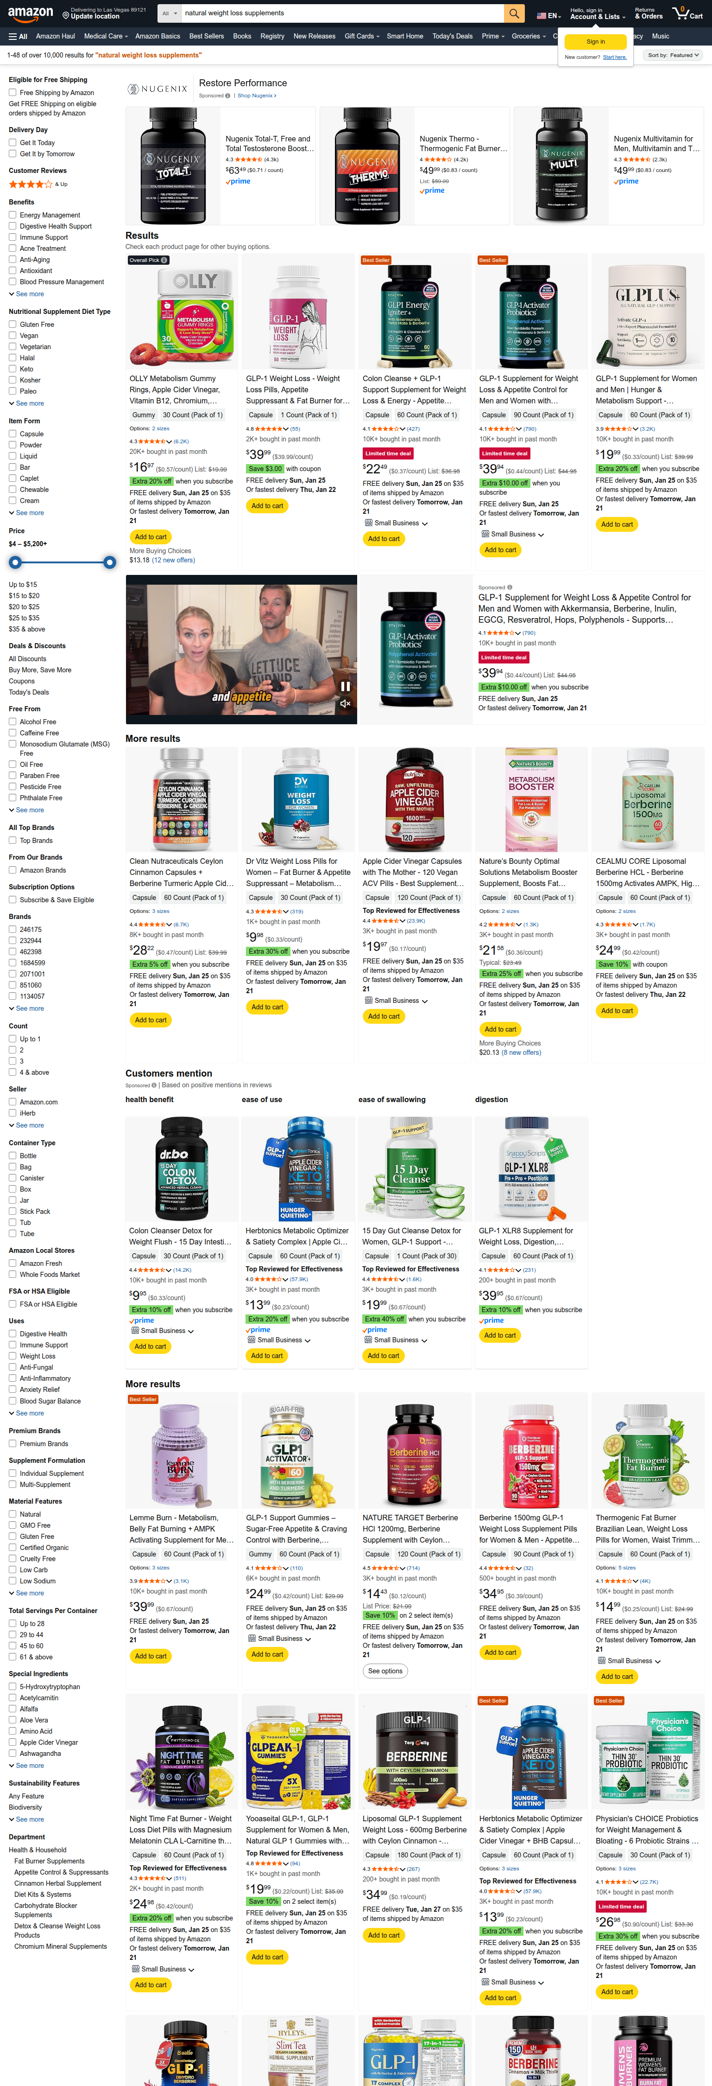Open the hamburger All menu
712x2086 pixels.
click(x=18, y=37)
